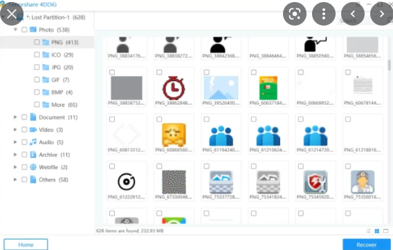Collapse the Photo tree node arrow
This screenshot has width=393, height=250.
pos(15,30)
